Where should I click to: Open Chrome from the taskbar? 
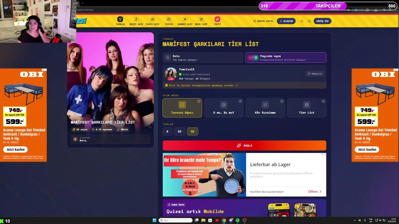224,221
